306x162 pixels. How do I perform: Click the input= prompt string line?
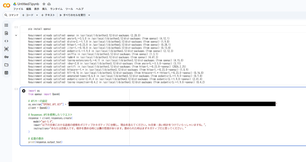pos(120,125)
